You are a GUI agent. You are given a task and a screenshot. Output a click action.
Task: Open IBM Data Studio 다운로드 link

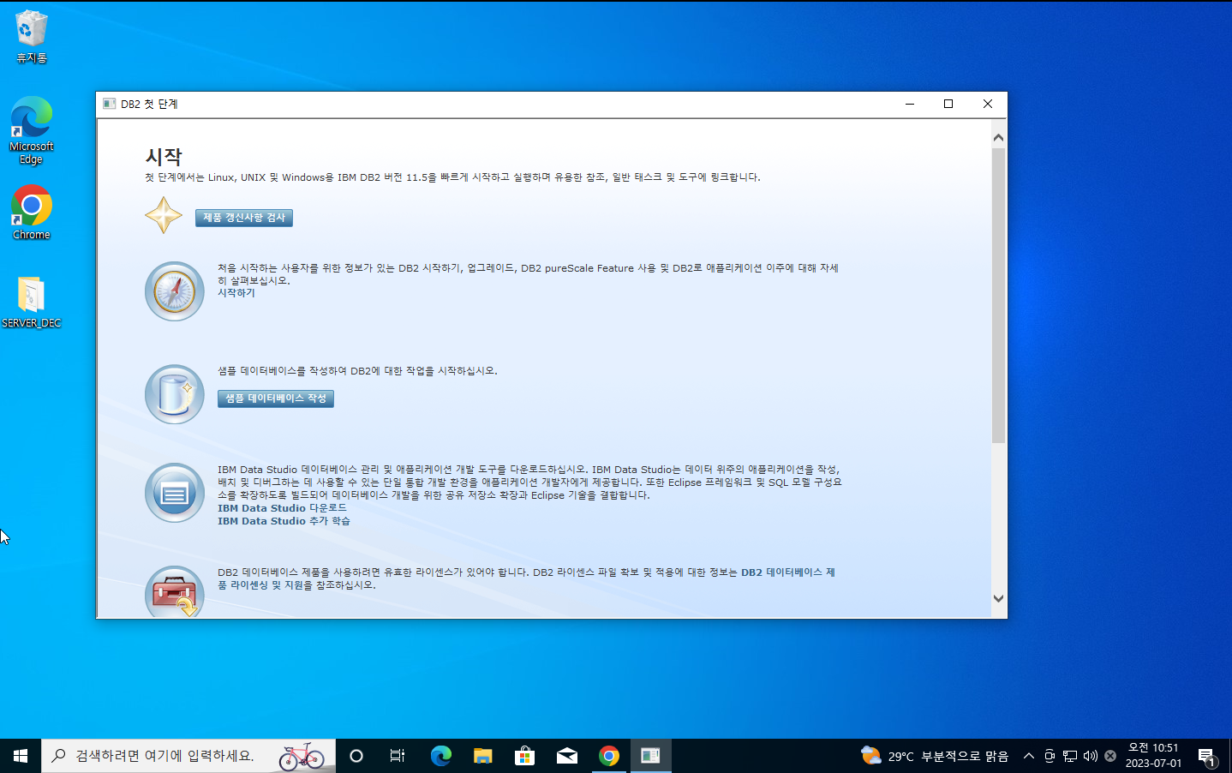coord(282,508)
